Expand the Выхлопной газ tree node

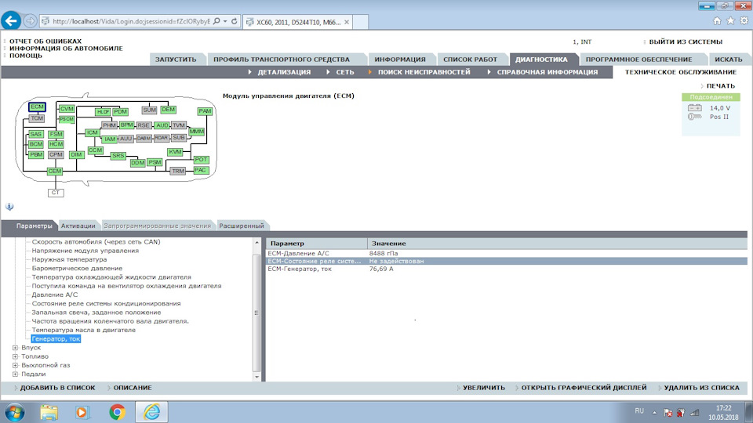(15, 365)
